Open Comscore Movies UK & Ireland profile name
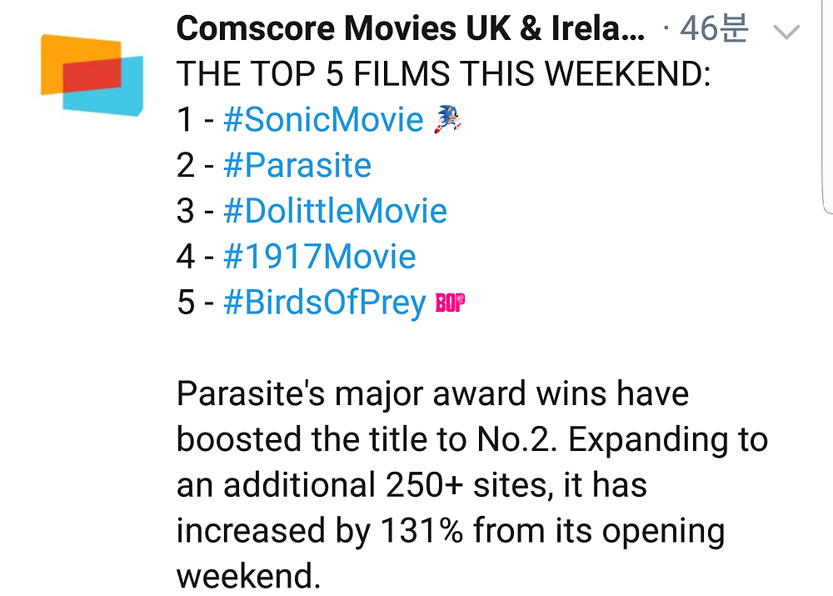Screen dimensions: 833x596 point(411,28)
